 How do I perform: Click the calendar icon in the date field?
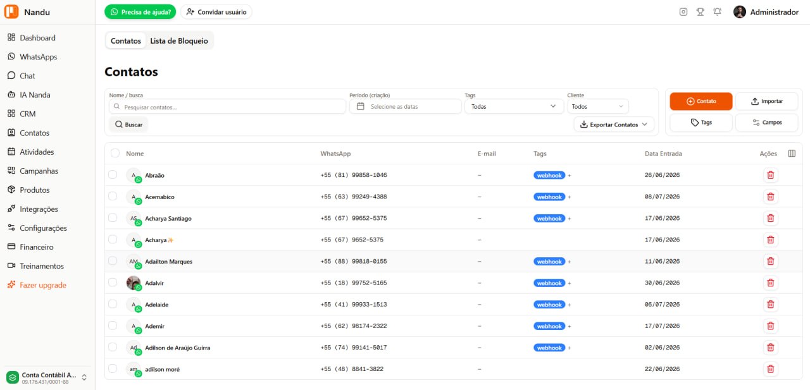tap(361, 106)
